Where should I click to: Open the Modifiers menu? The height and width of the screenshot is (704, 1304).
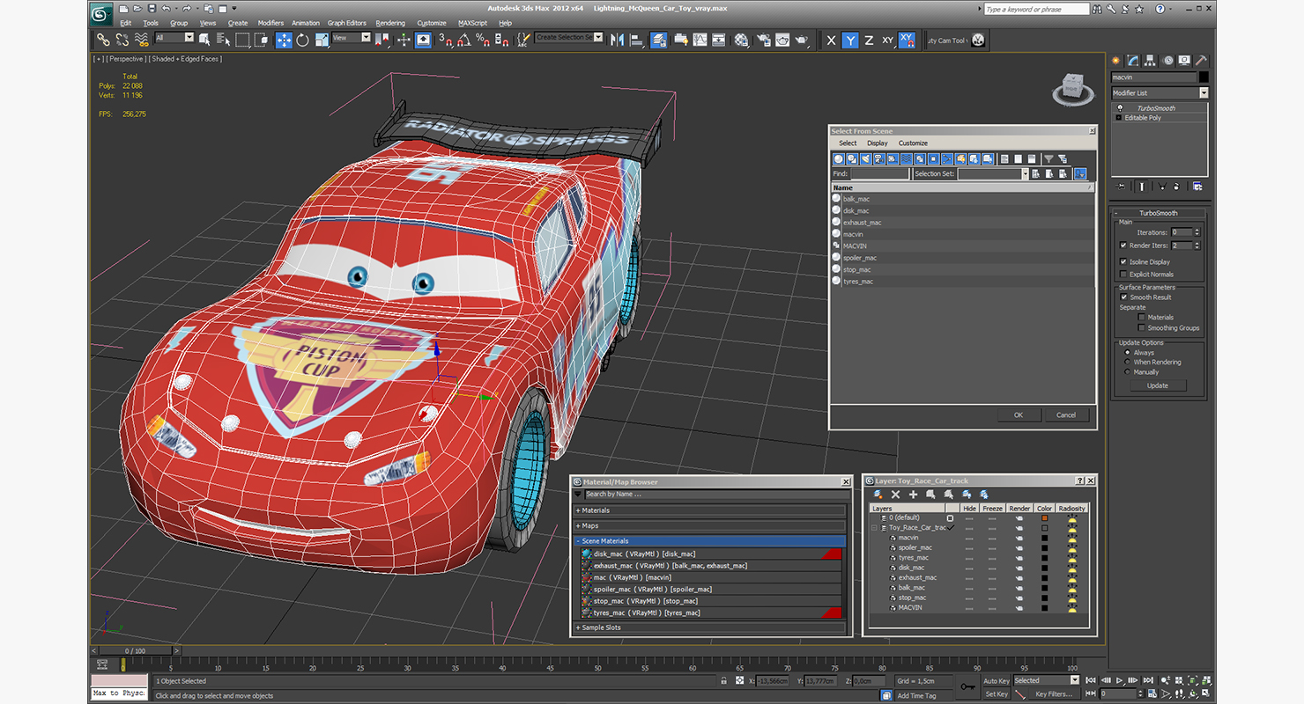(270, 23)
